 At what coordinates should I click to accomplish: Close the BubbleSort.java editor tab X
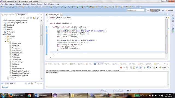click(x=61, y=15)
